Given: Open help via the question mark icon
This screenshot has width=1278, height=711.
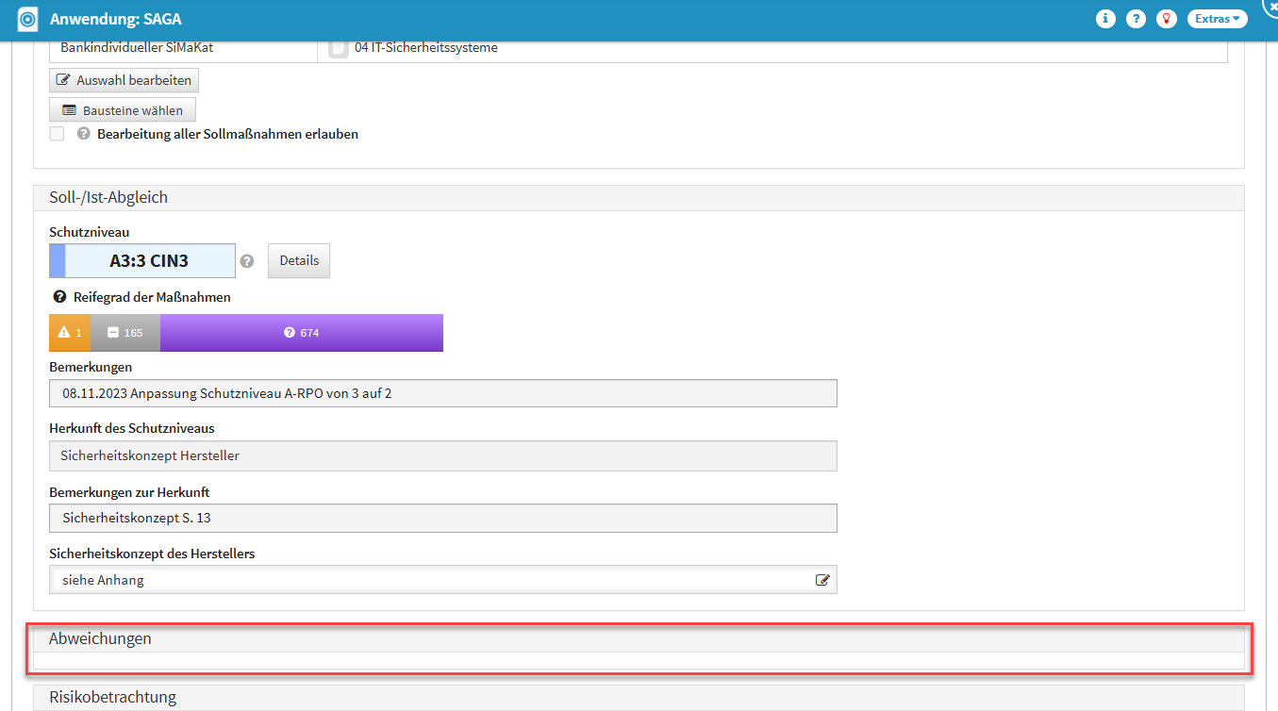Looking at the screenshot, I should tap(1137, 19).
